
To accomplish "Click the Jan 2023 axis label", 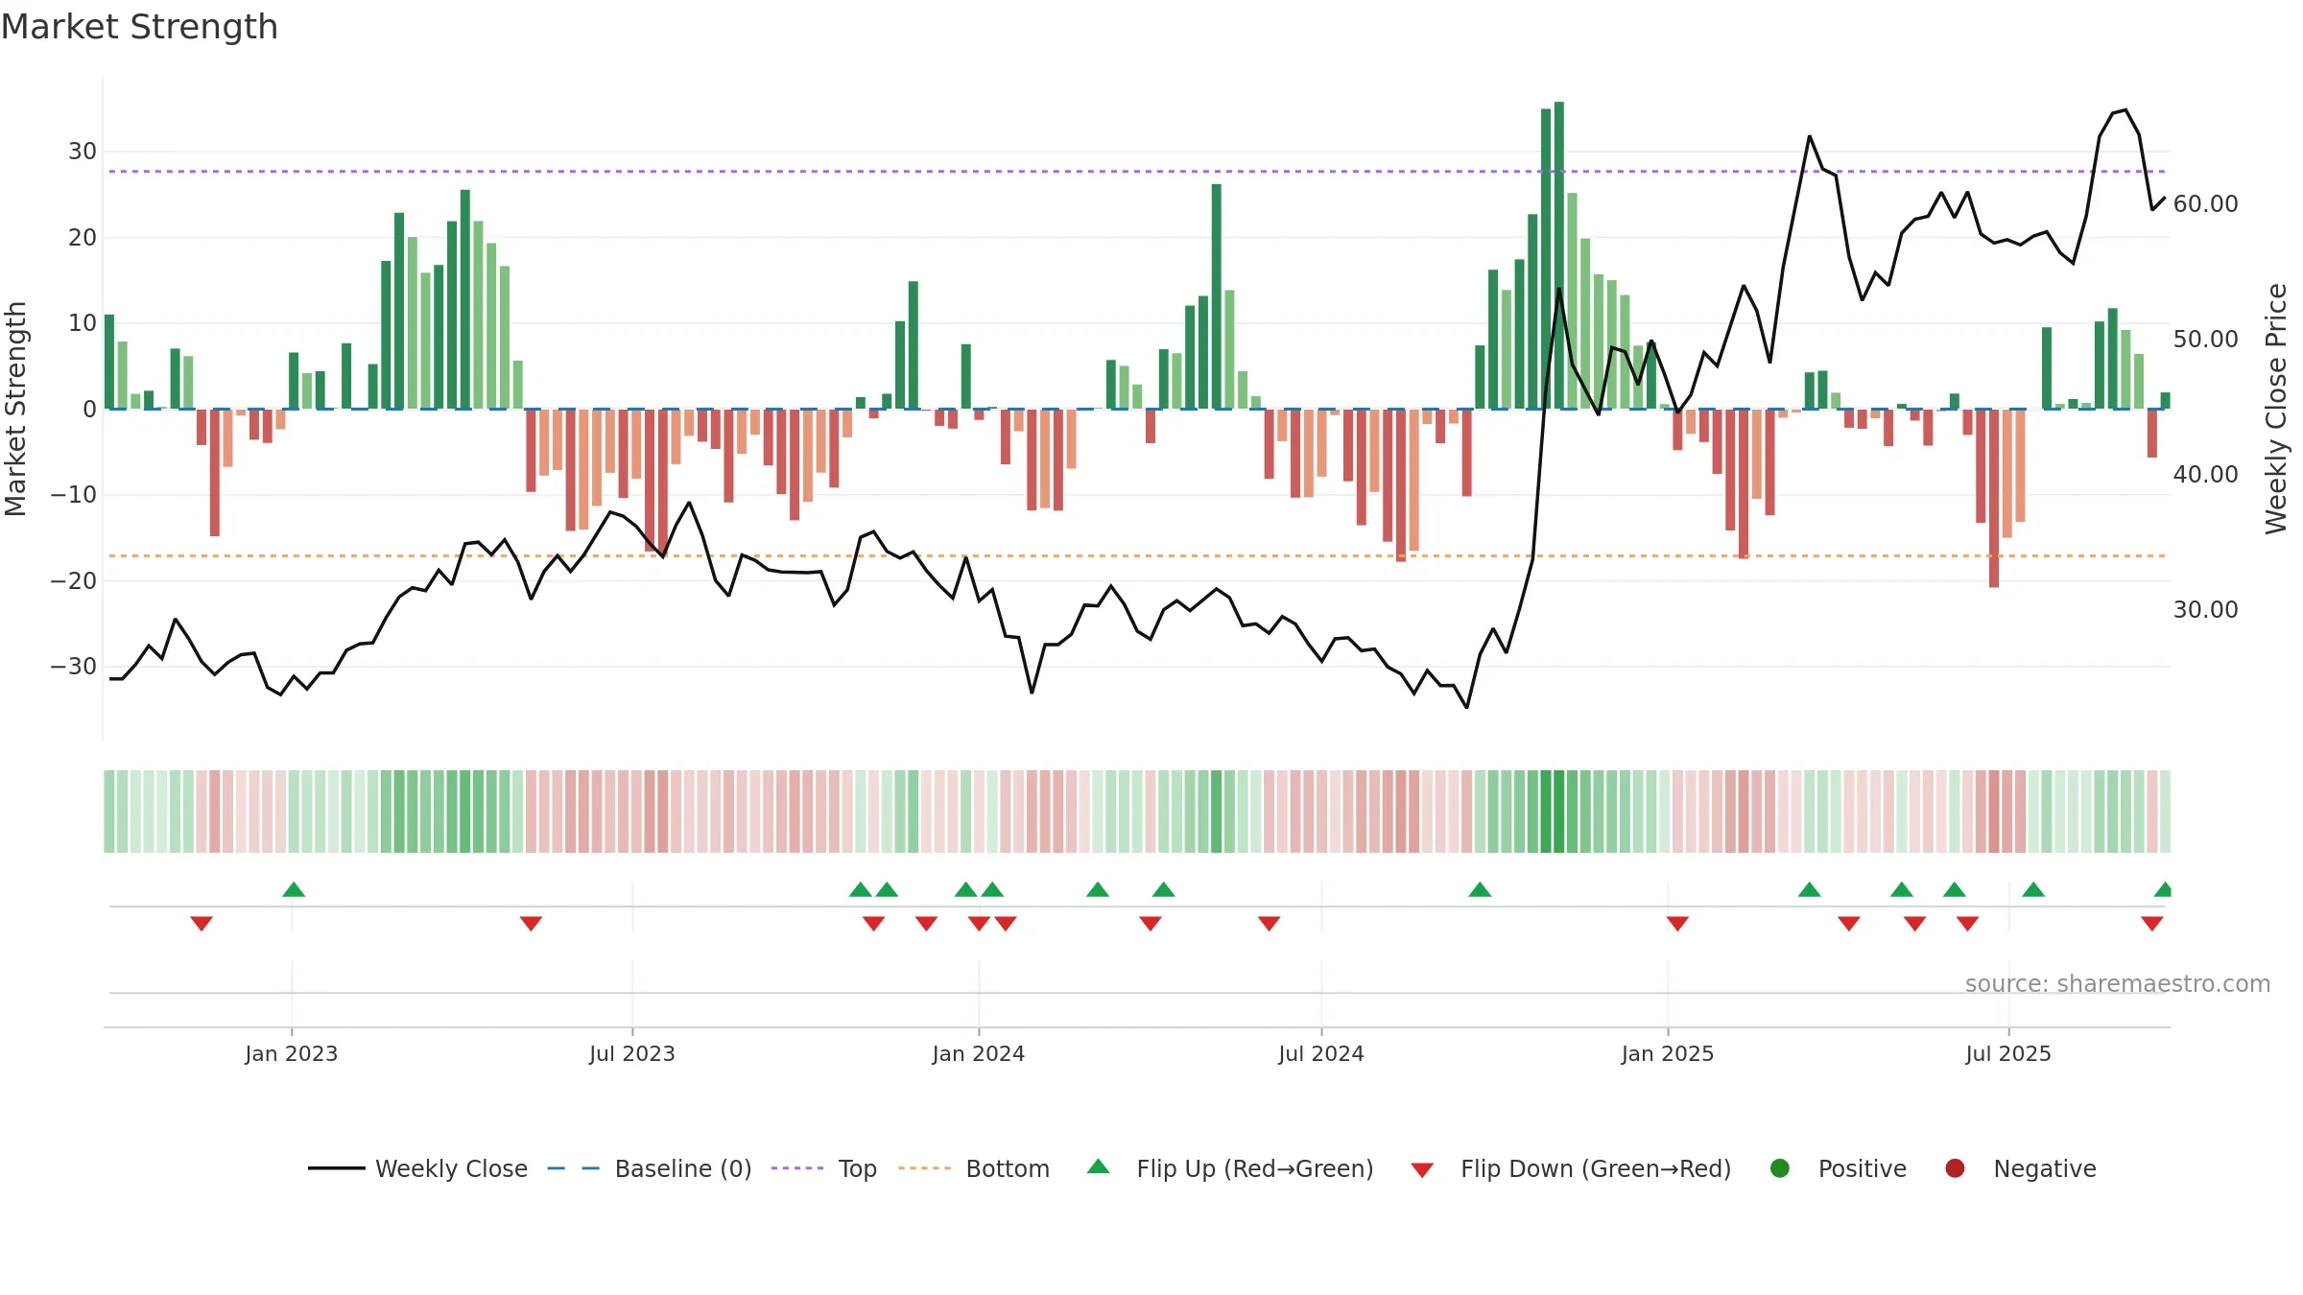I will pos(291,1054).
